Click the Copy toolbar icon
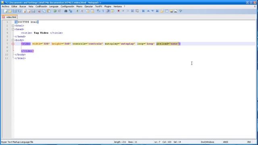The image size is (258, 145). [44, 11]
